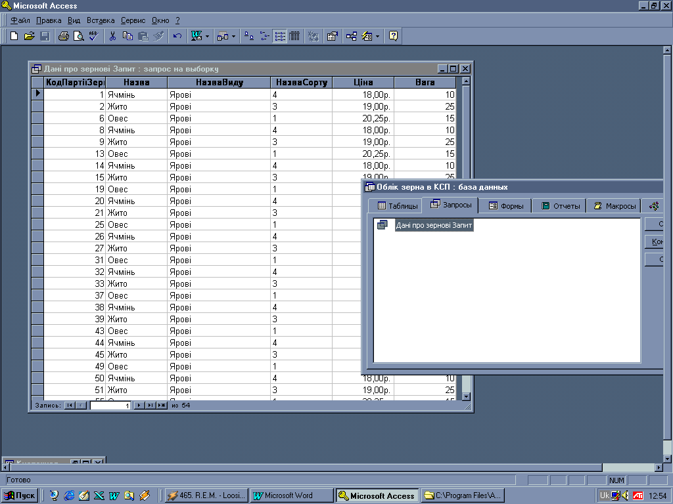Expand the New Object dropdown arrow
This screenshot has height=504, width=673.
(377, 37)
